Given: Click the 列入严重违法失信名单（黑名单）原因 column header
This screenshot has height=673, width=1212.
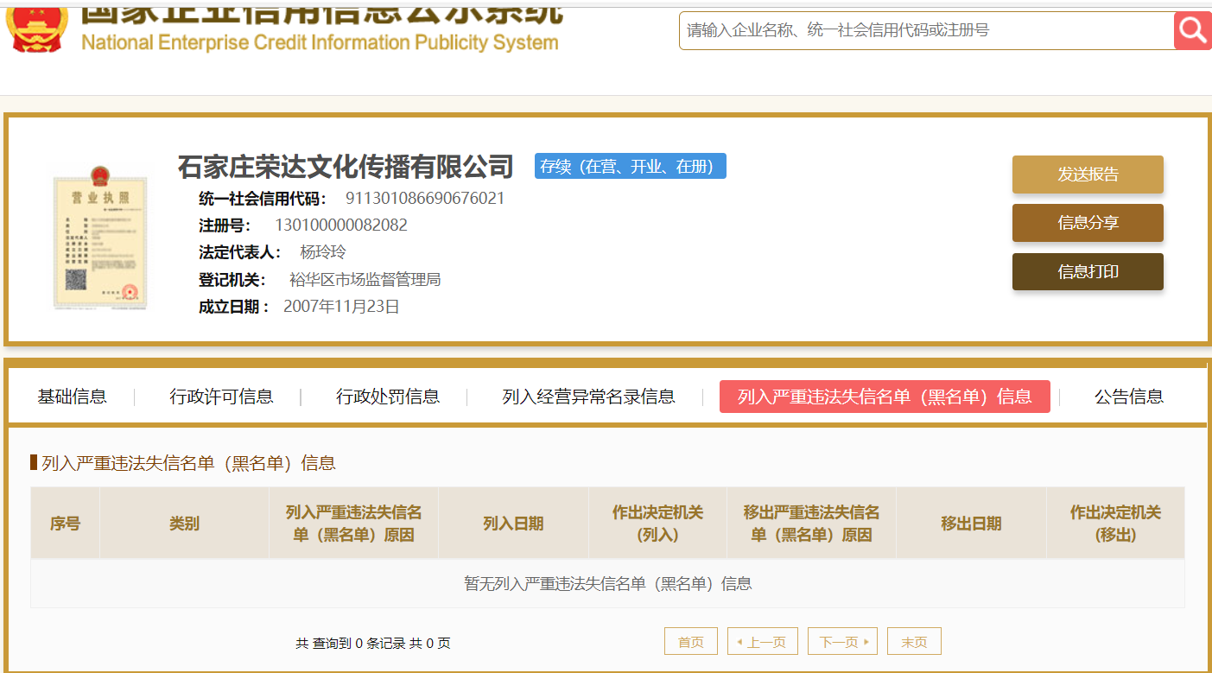Looking at the screenshot, I should point(353,524).
